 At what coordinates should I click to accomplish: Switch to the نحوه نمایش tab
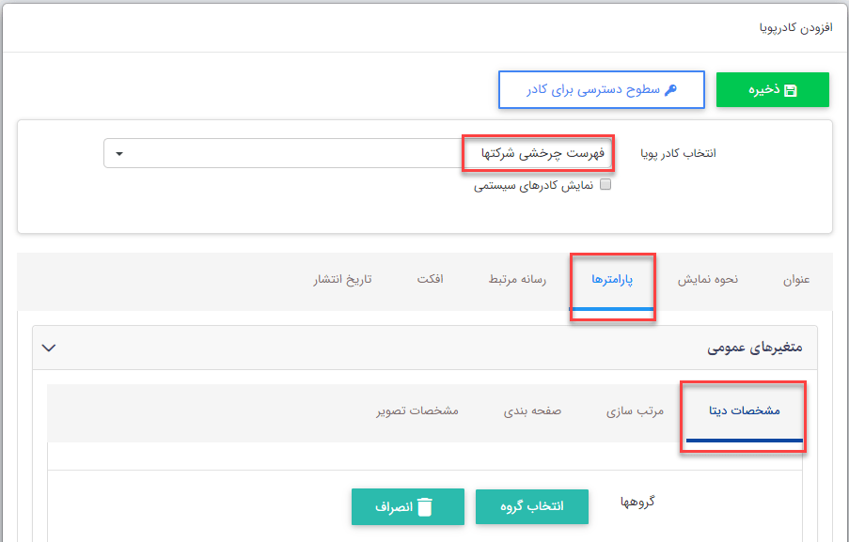(706, 279)
